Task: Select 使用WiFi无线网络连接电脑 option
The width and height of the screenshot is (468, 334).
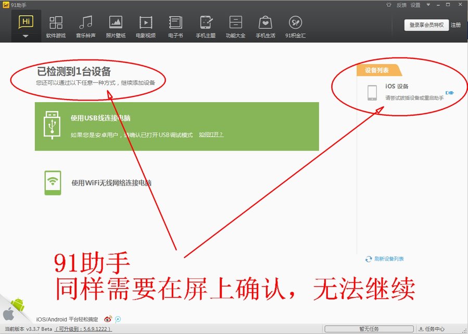Action: (111, 183)
